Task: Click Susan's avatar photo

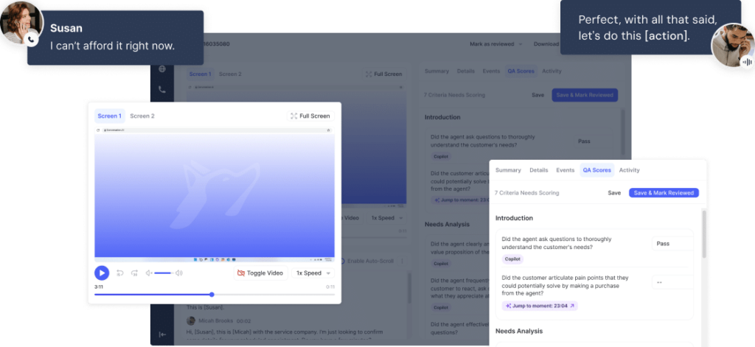Action: pos(21,23)
